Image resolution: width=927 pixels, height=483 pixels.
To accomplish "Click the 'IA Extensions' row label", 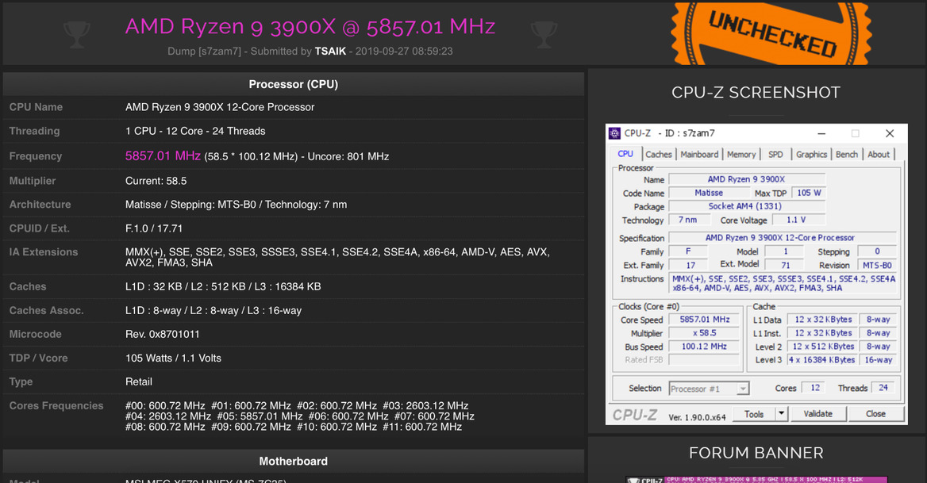I will coord(44,252).
